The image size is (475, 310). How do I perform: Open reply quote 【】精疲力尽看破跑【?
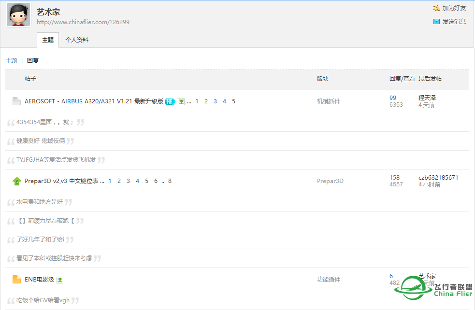pos(45,221)
